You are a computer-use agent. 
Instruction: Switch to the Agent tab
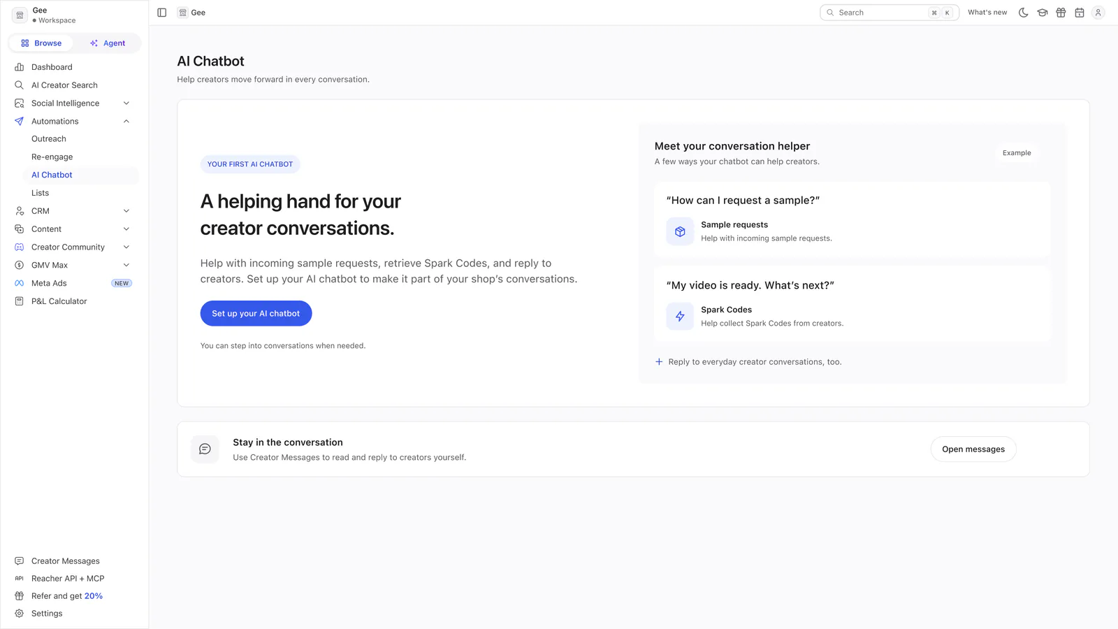coord(108,43)
